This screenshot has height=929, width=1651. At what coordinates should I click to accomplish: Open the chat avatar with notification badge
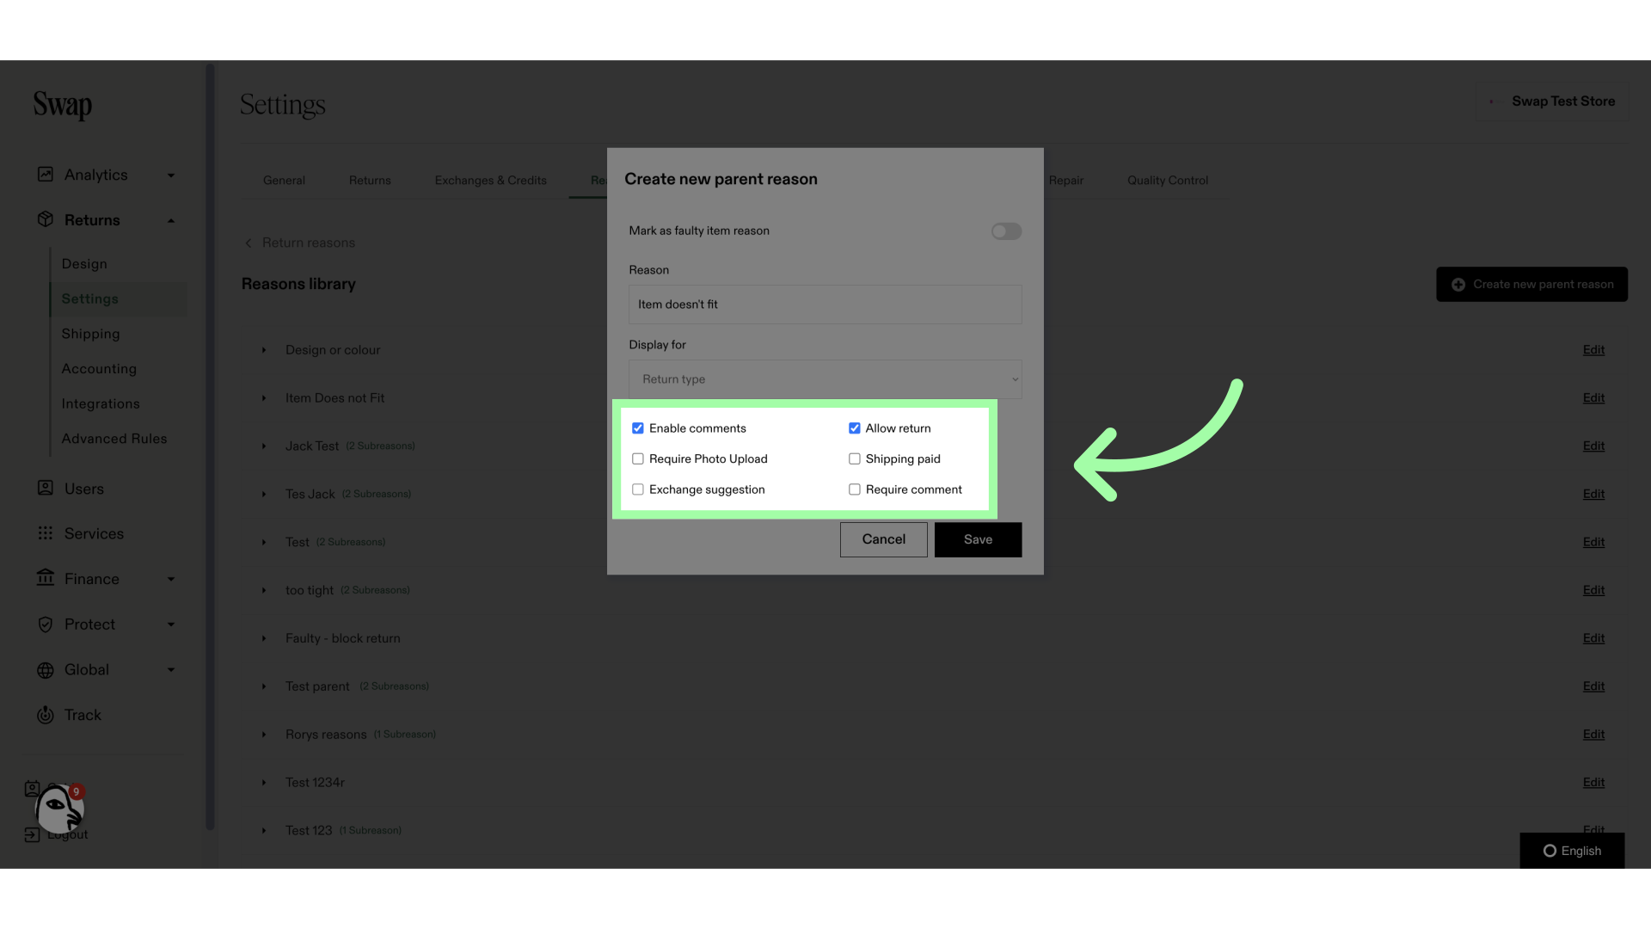[x=58, y=809]
